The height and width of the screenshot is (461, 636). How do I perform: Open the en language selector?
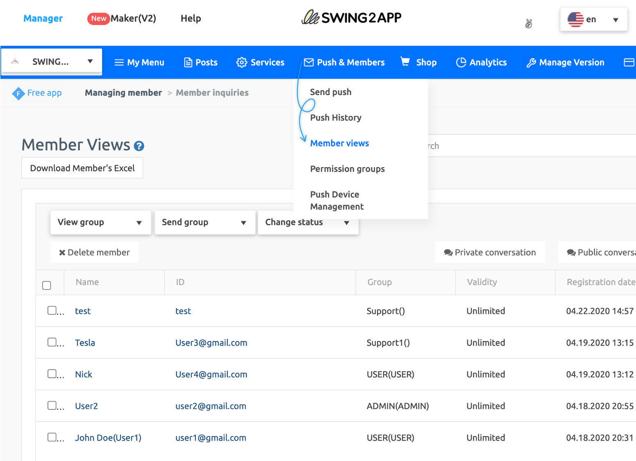tap(593, 19)
